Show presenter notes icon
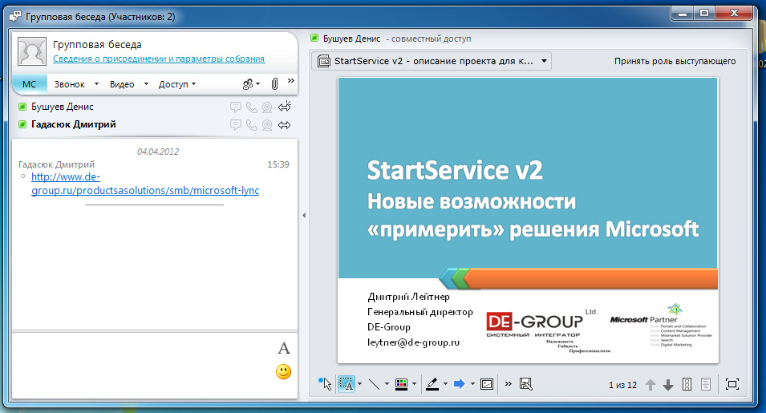766x413 pixels. [x=705, y=385]
